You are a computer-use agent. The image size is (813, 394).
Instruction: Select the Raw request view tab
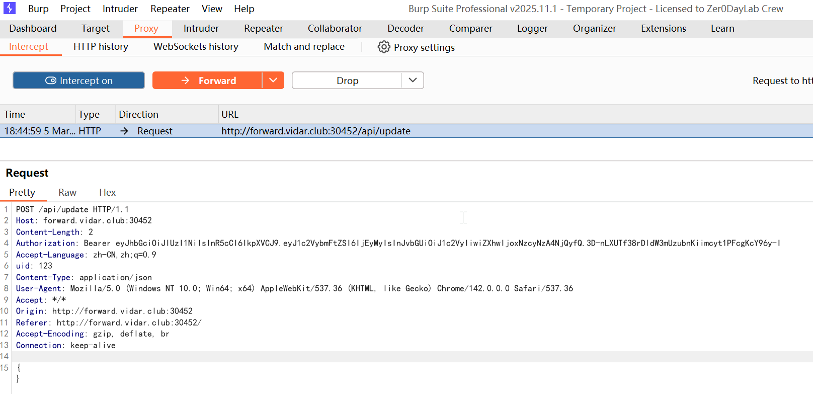point(67,193)
